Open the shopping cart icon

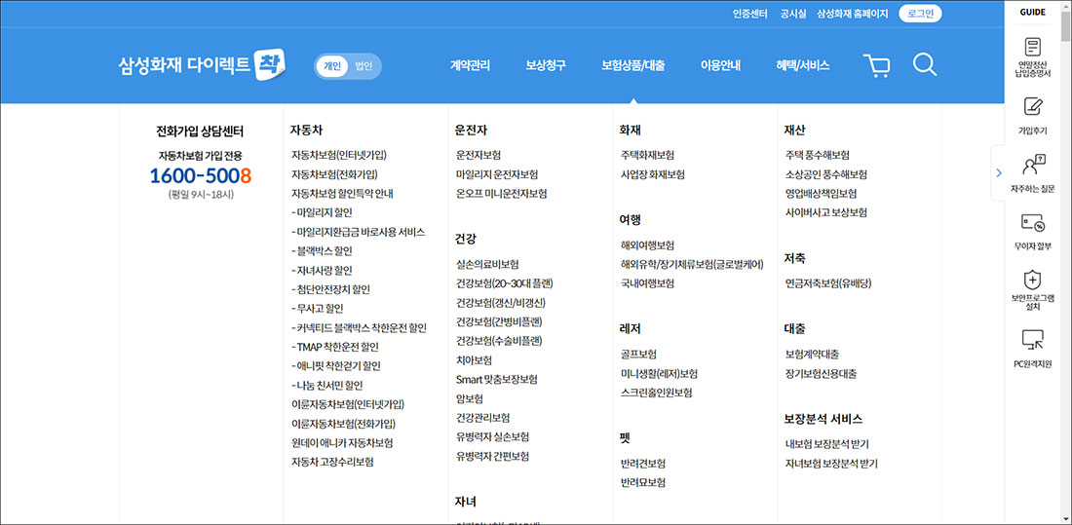(876, 66)
